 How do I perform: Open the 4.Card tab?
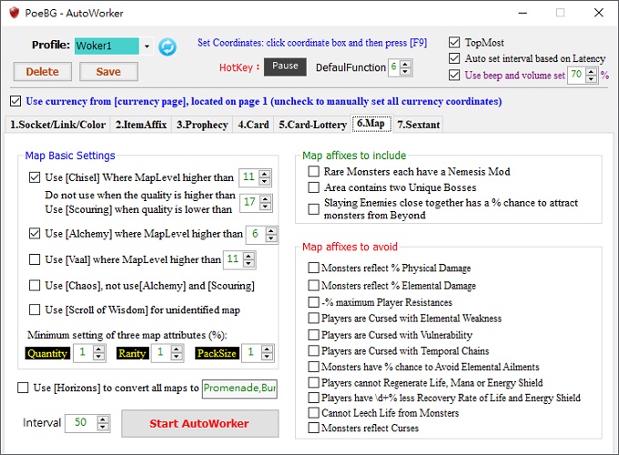pos(253,125)
